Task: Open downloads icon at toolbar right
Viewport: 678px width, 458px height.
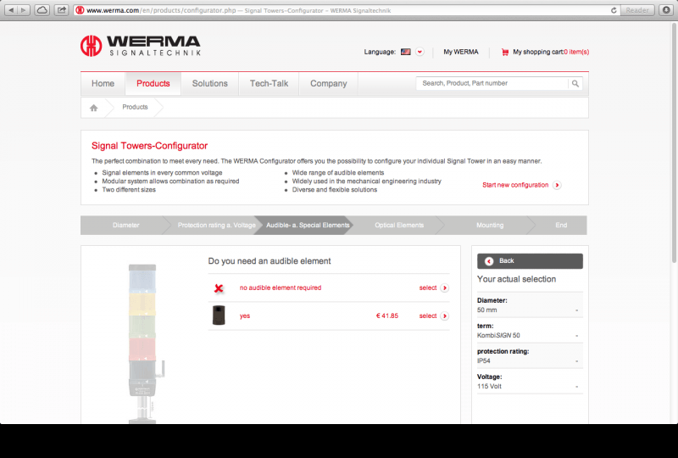Action: point(666,10)
